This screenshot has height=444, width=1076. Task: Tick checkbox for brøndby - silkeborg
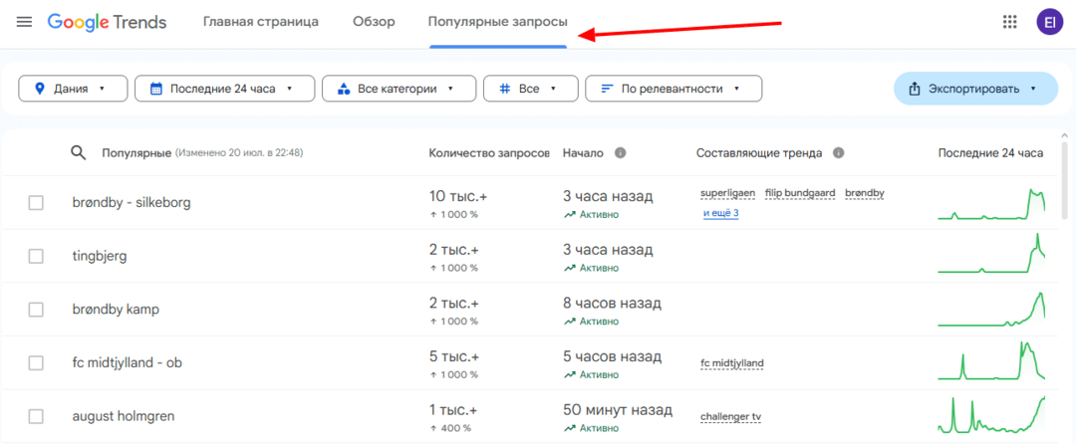(36, 203)
